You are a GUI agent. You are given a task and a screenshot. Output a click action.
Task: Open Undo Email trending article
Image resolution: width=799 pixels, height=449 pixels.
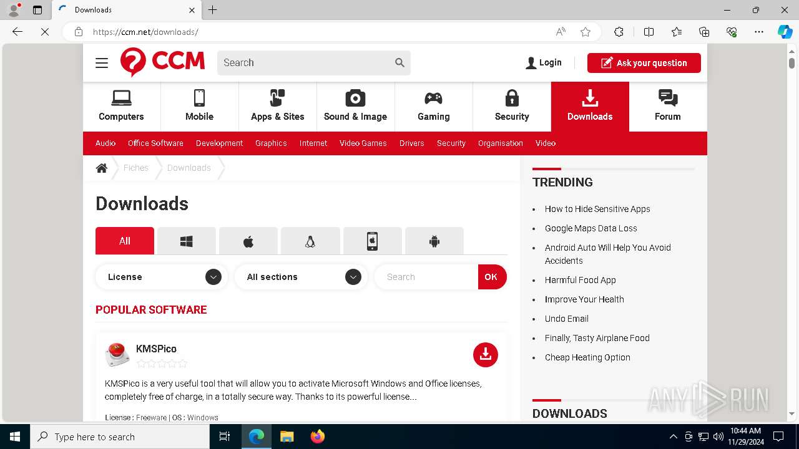click(567, 319)
